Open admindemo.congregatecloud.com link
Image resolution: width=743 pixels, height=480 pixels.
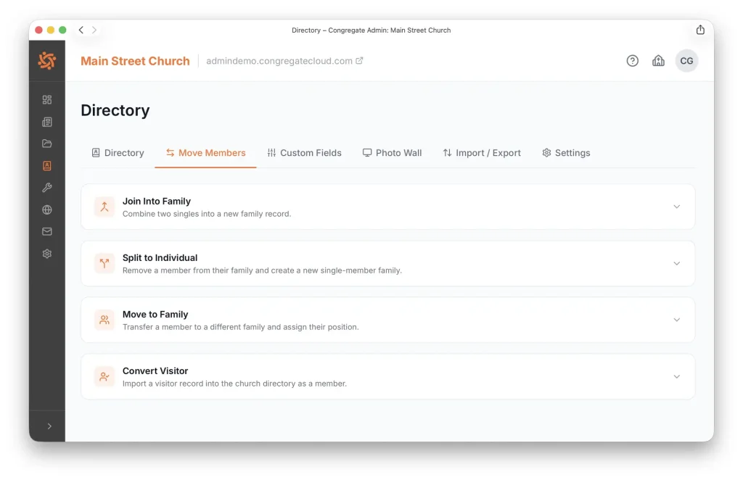click(284, 61)
